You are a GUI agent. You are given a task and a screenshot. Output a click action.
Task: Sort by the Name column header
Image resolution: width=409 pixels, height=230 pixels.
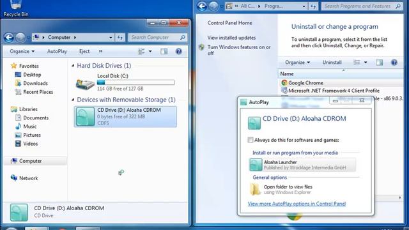(x=287, y=74)
